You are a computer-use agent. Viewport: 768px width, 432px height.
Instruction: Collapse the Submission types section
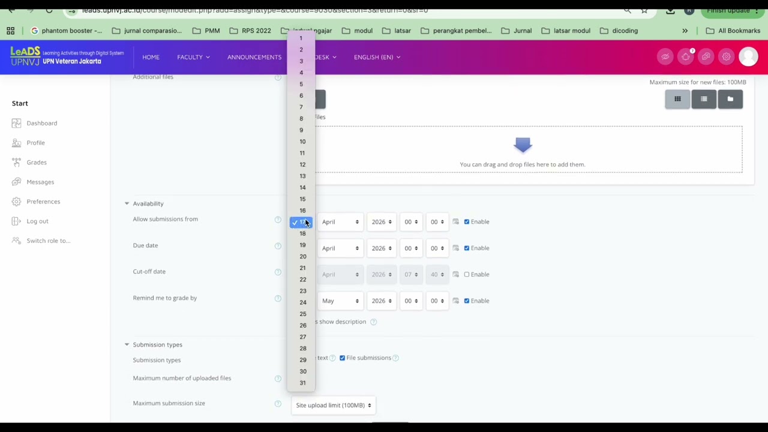pos(127,345)
